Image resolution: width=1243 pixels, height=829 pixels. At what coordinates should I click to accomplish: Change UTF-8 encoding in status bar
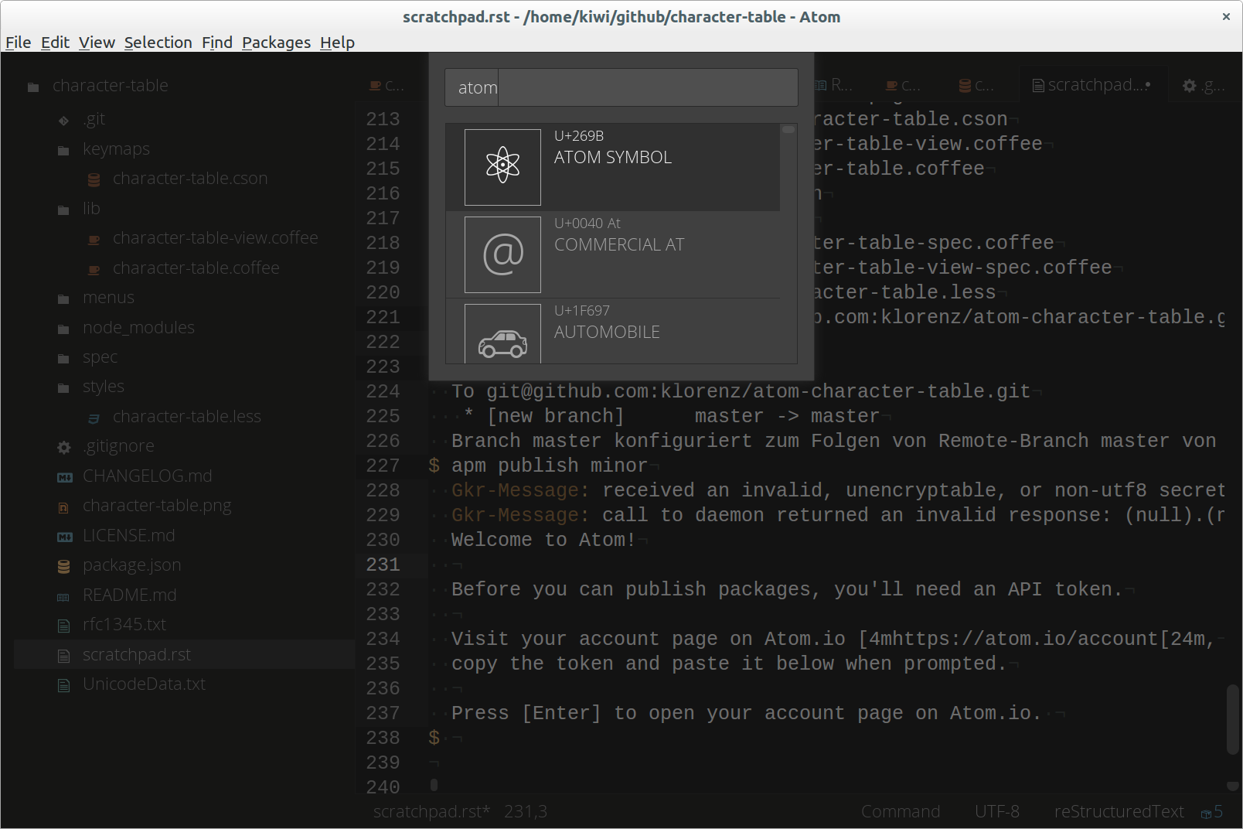coord(997,811)
